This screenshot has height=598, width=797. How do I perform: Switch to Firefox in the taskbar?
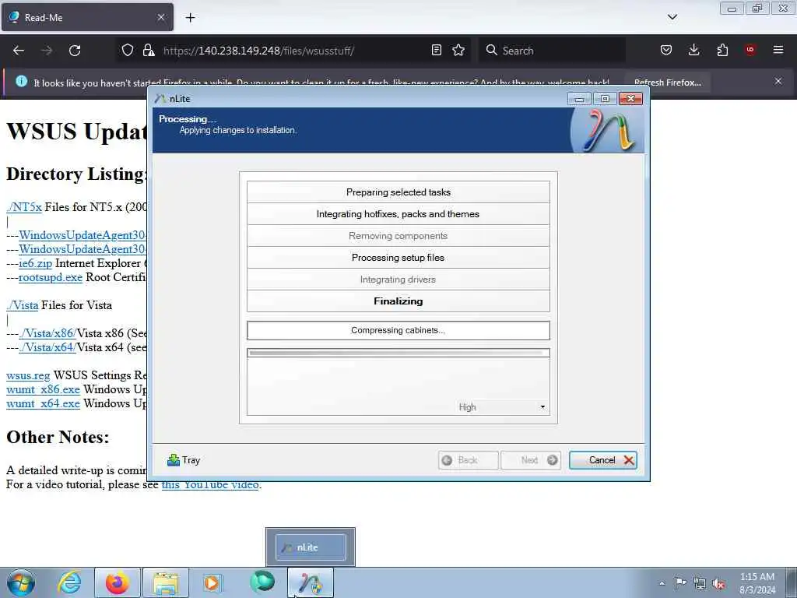coord(117,582)
